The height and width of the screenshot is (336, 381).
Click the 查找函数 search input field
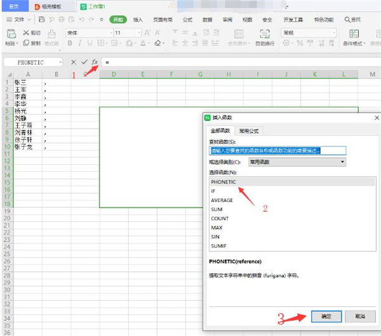click(x=277, y=150)
